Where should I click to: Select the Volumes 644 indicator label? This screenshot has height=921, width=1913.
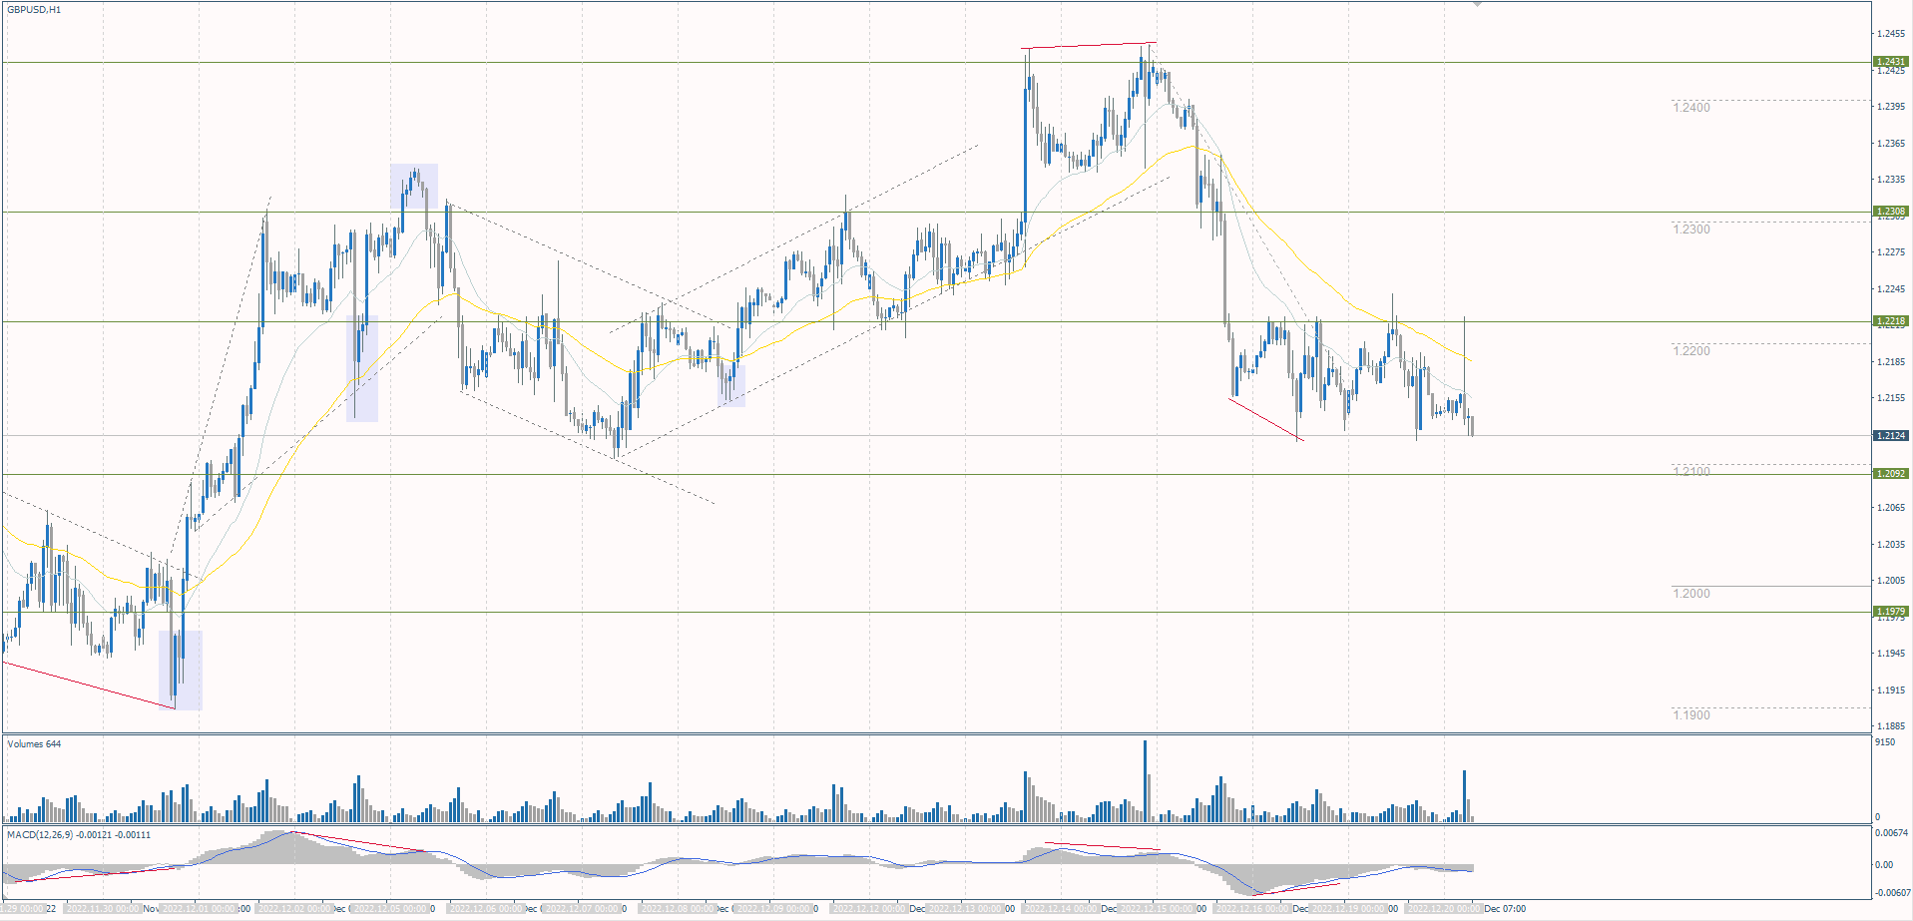[x=35, y=743]
